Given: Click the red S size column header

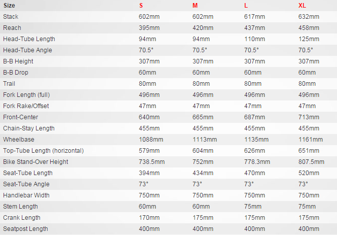Looking at the screenshot, I should [141, 6].
